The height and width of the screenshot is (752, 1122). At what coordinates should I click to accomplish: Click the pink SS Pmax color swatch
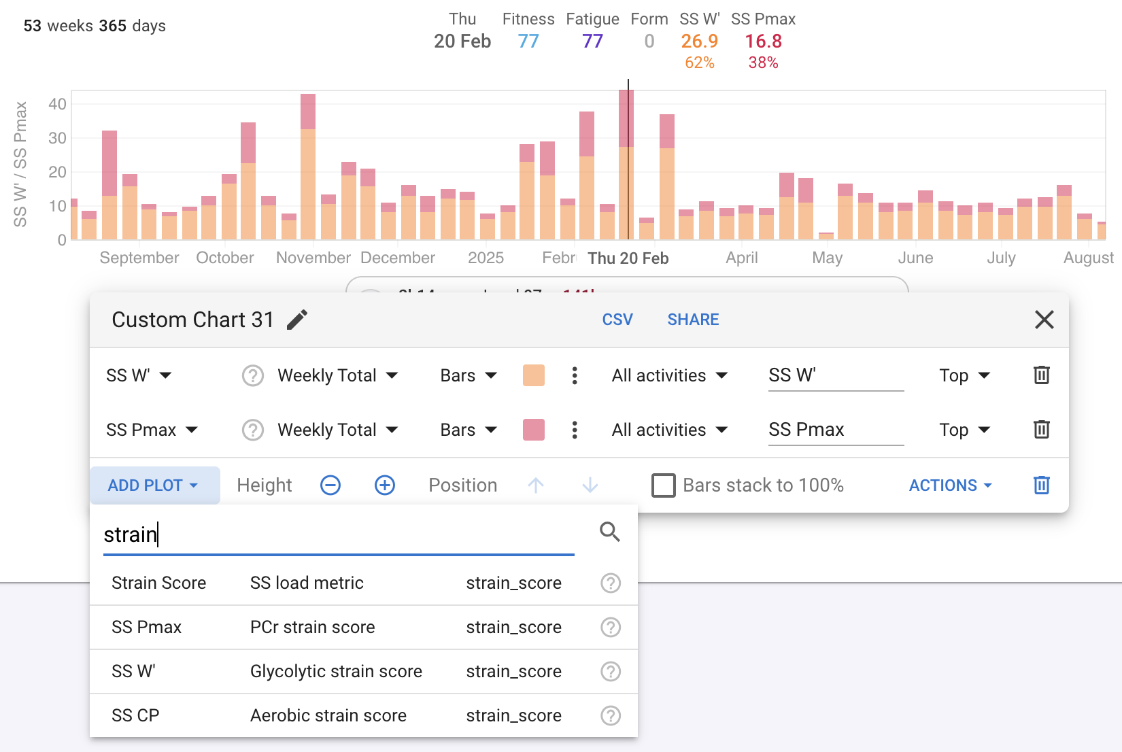click(x=534, y=430)
